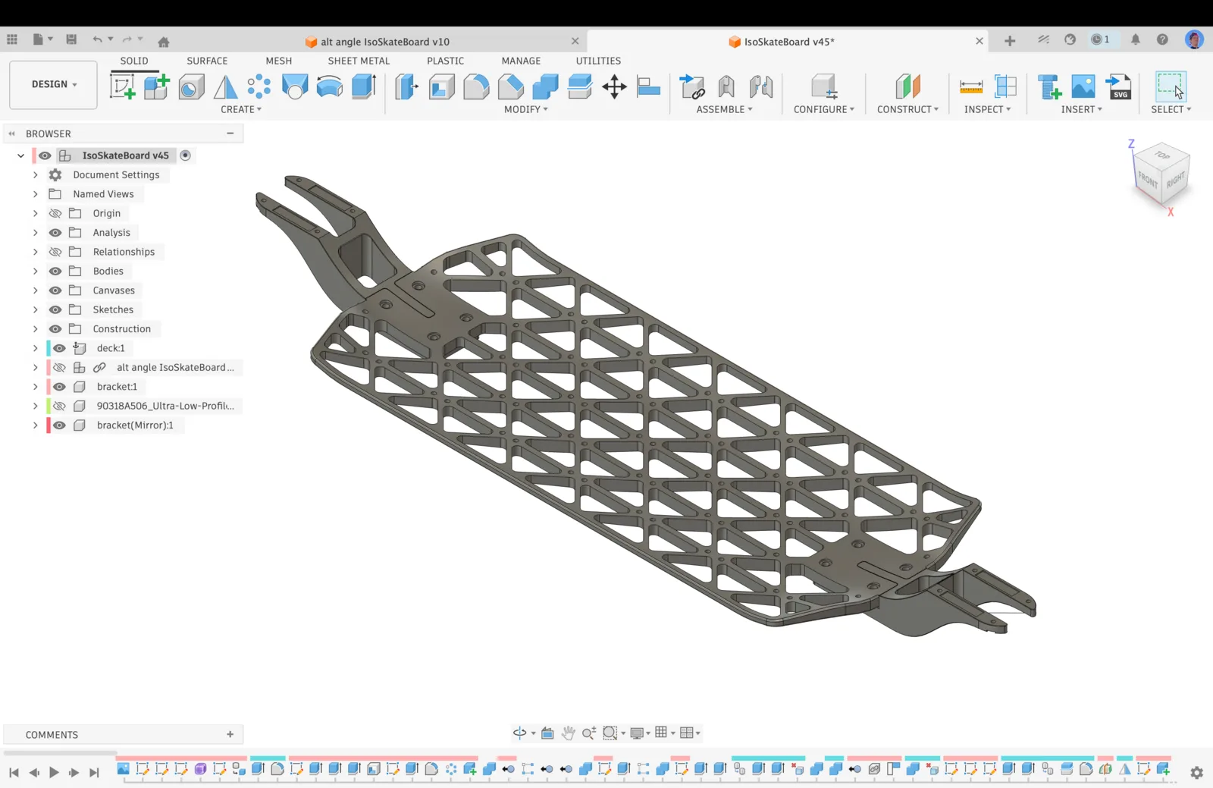The image size is (1213, 788).
Task: Switch to alt angle IsoSkateBoard v10 tab
Action: pyautogui.click(x=384, y=42)
